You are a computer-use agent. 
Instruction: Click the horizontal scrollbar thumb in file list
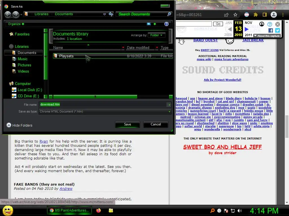click(x=95, y=97)
